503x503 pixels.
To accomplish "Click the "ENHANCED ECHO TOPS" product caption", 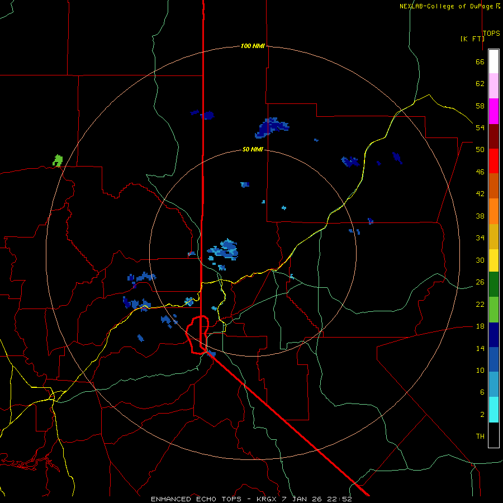I will point(196,499).
